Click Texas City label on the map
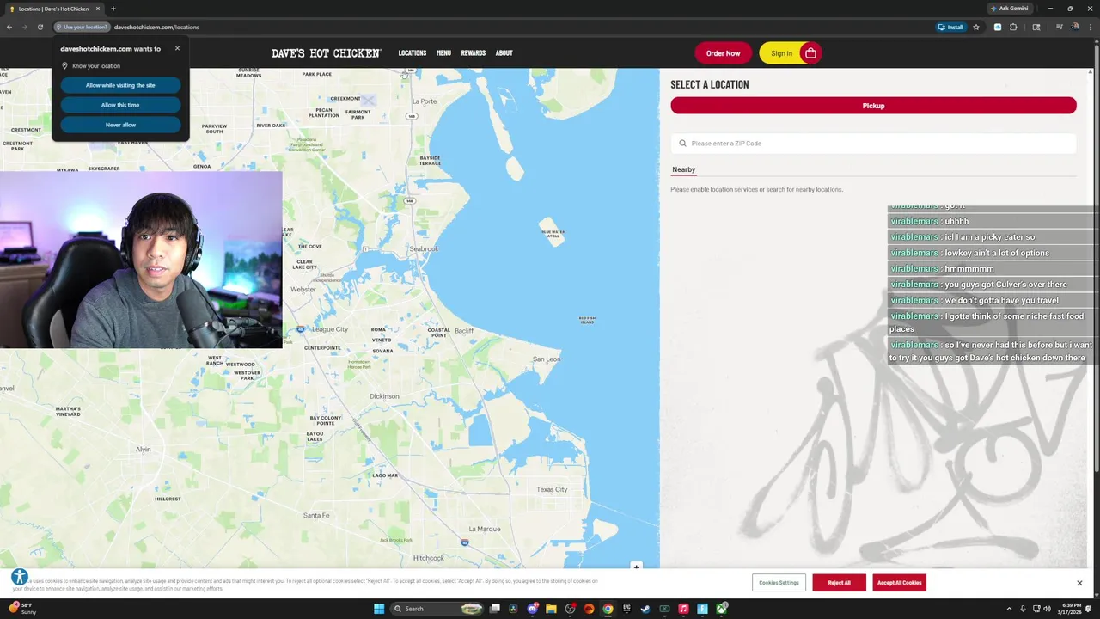Screen dimensions: 1100x619 pyautogui.click(x=552, y=489)
